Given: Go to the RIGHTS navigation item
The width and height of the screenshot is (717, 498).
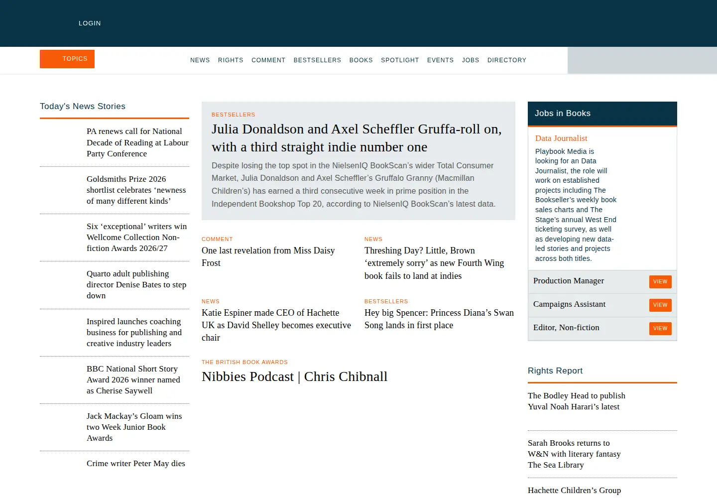Looking at the screenshot, I should [x=231, y=60].
